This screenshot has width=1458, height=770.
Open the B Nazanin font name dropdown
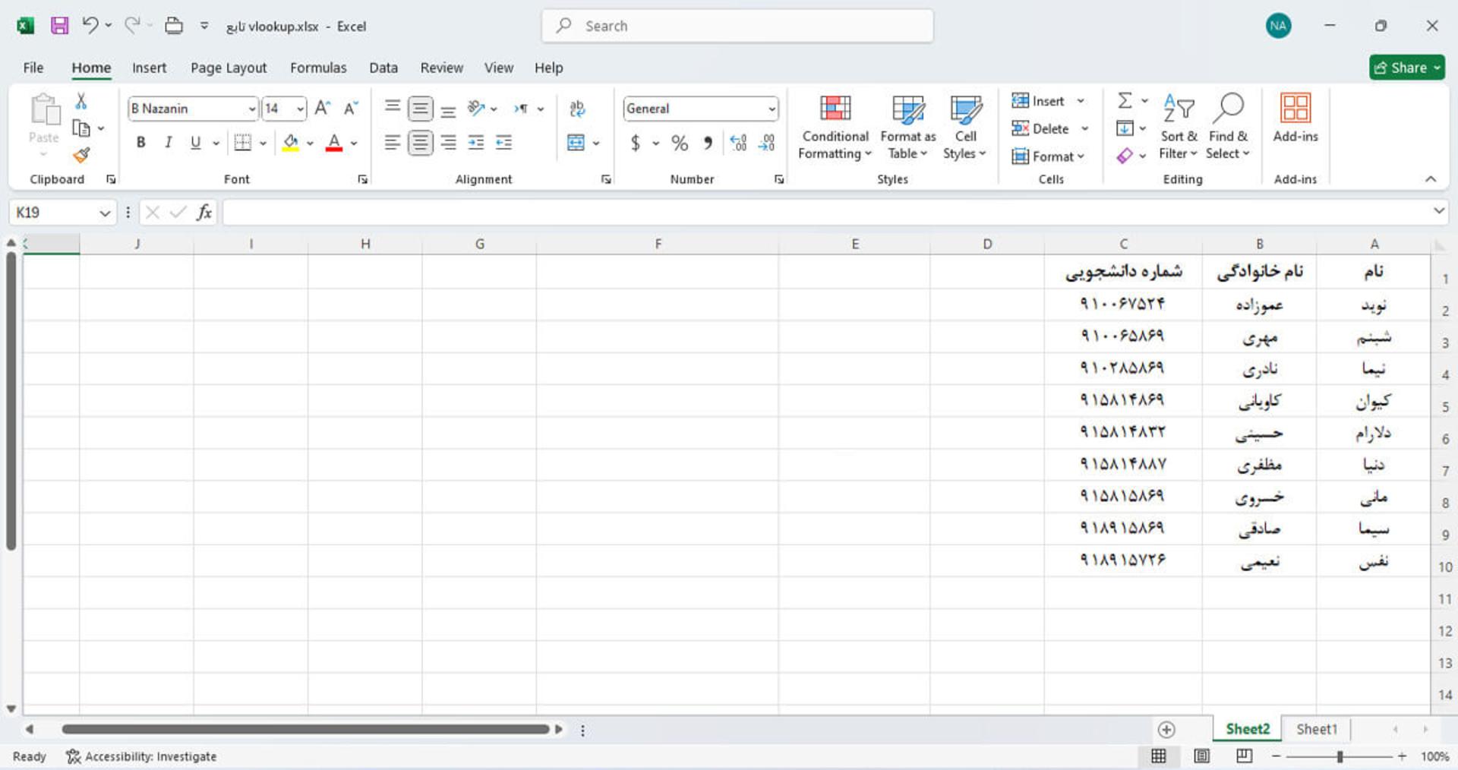coord(252,109)
